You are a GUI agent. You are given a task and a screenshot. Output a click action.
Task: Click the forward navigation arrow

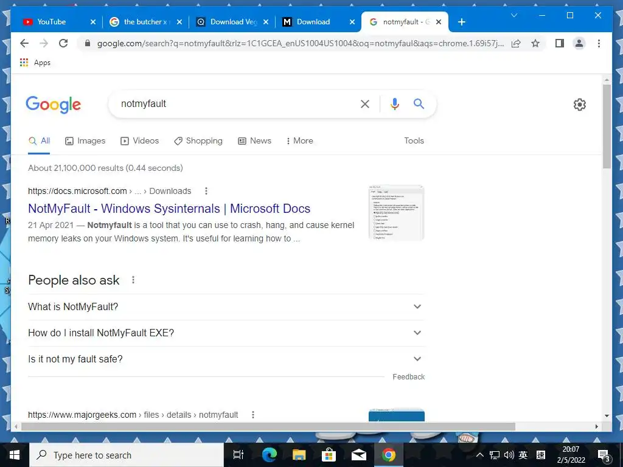coord(44,43)
